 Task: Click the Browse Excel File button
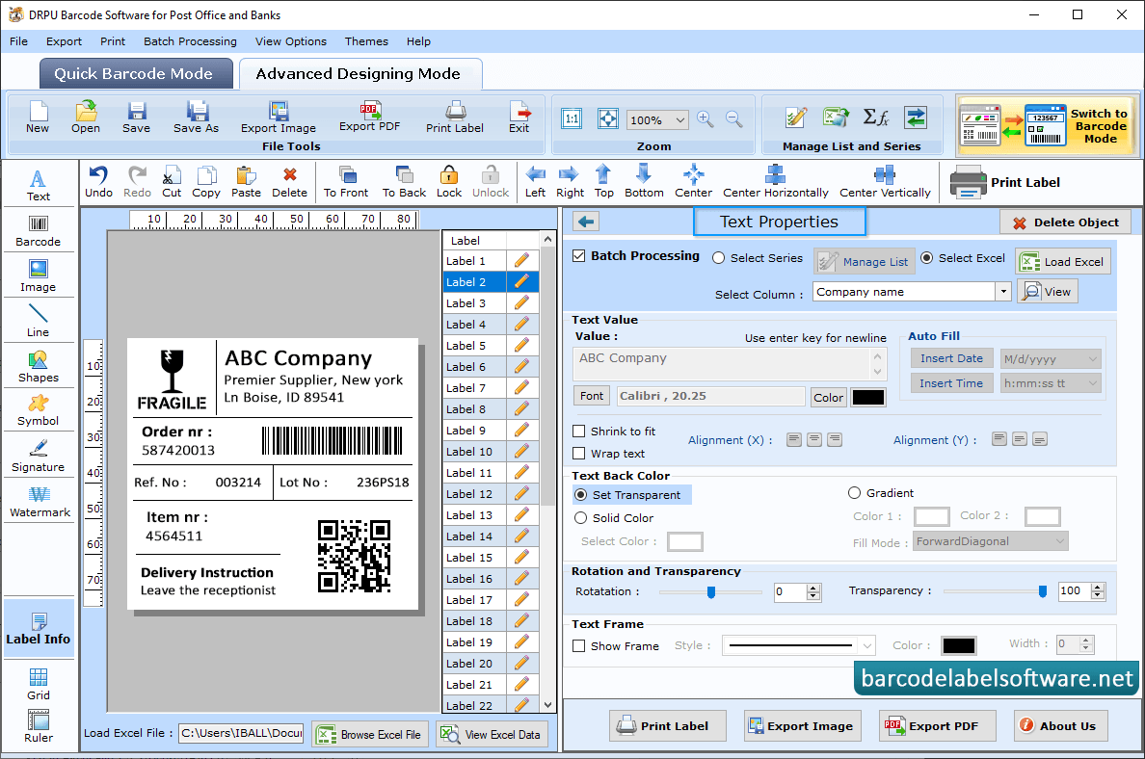pos(369,735)
